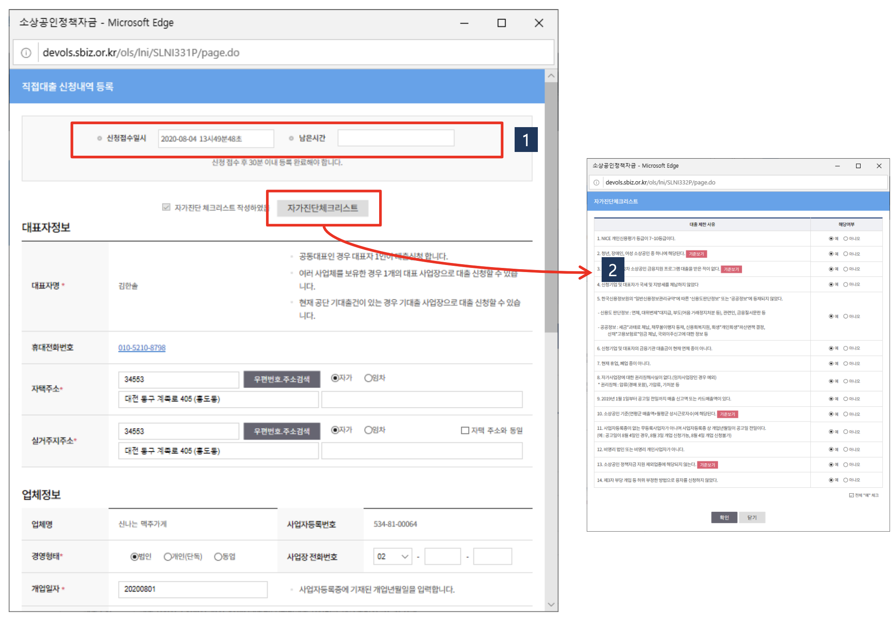
Task: Toggle the 전체 "예" 체크 checkbox
Action: pos(851,495)
